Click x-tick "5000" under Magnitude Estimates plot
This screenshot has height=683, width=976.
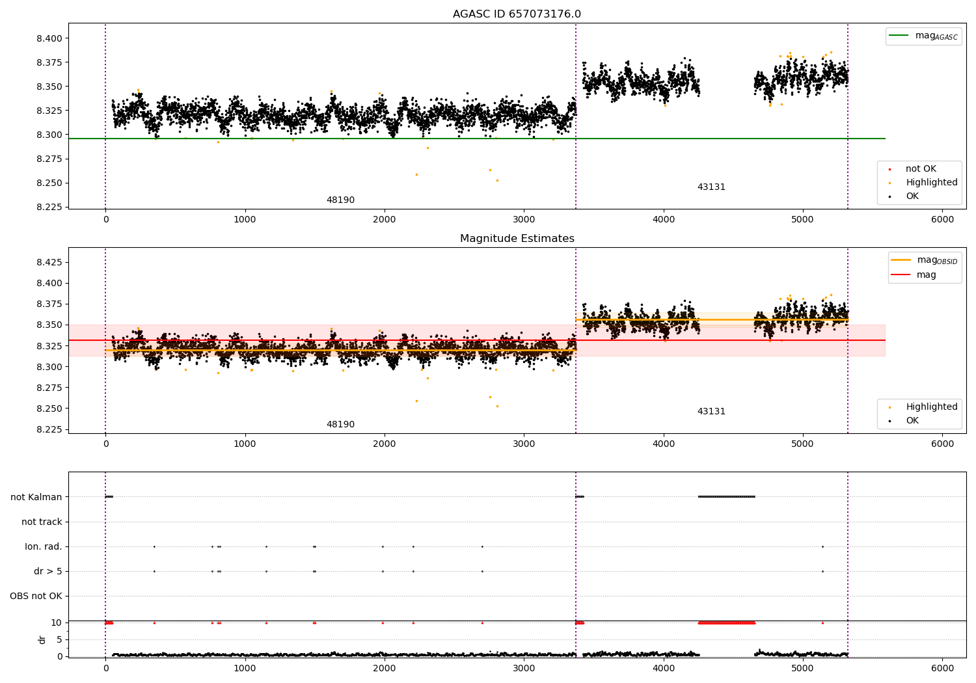pos(803,444)
